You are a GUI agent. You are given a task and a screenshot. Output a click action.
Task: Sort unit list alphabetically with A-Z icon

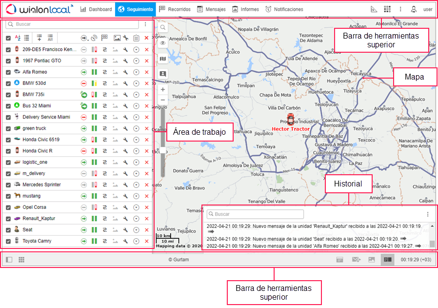(x=18, y=38)
